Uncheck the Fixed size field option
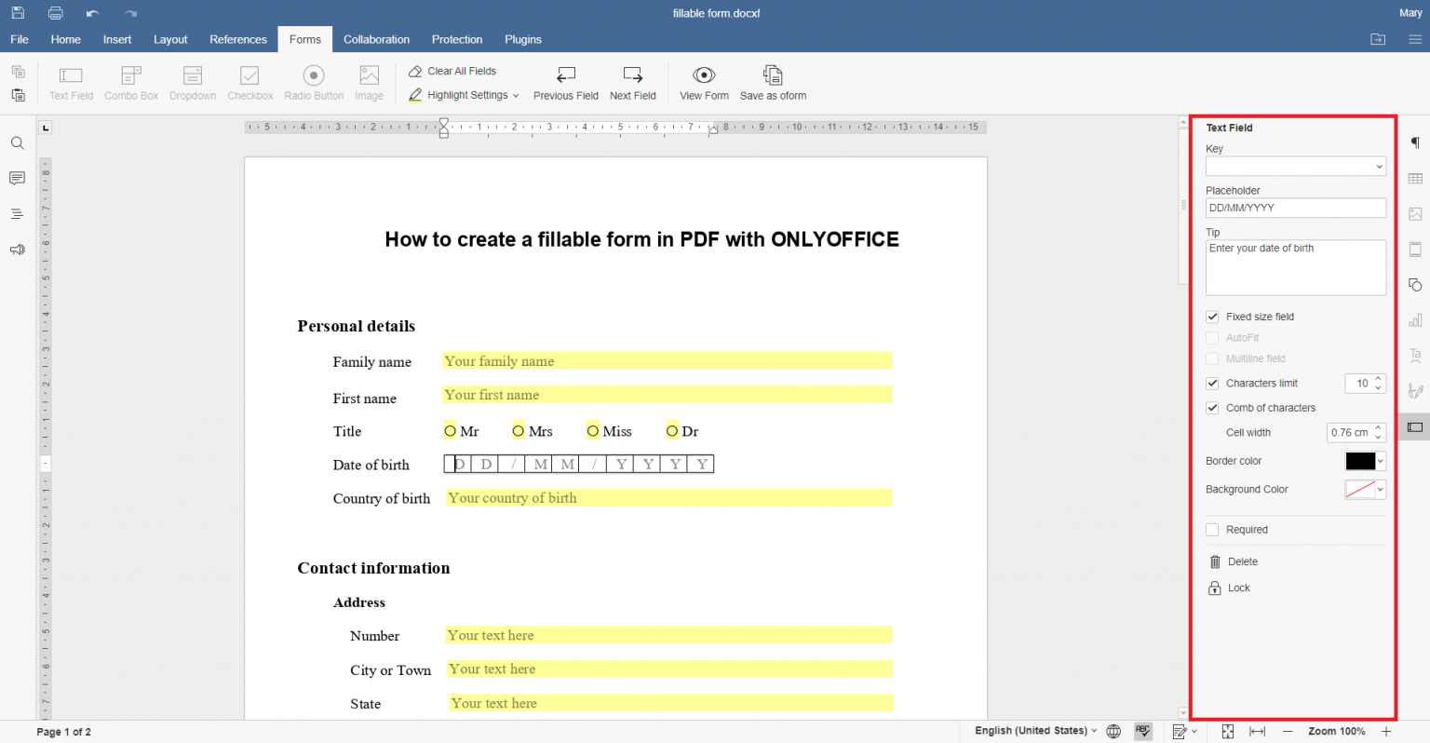The image size is (1430, 743). (x=1212, y=317)
